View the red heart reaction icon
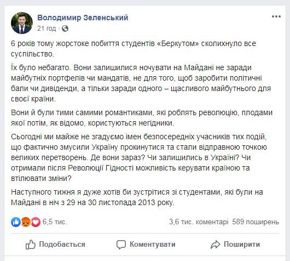This screenshot has width=290, height=261. (36, 222)
